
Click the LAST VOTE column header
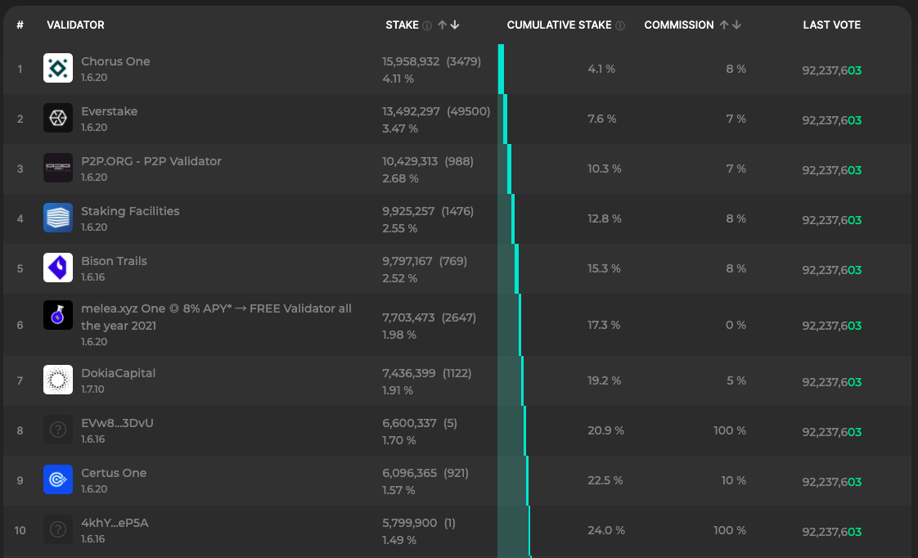coord(832,25)
